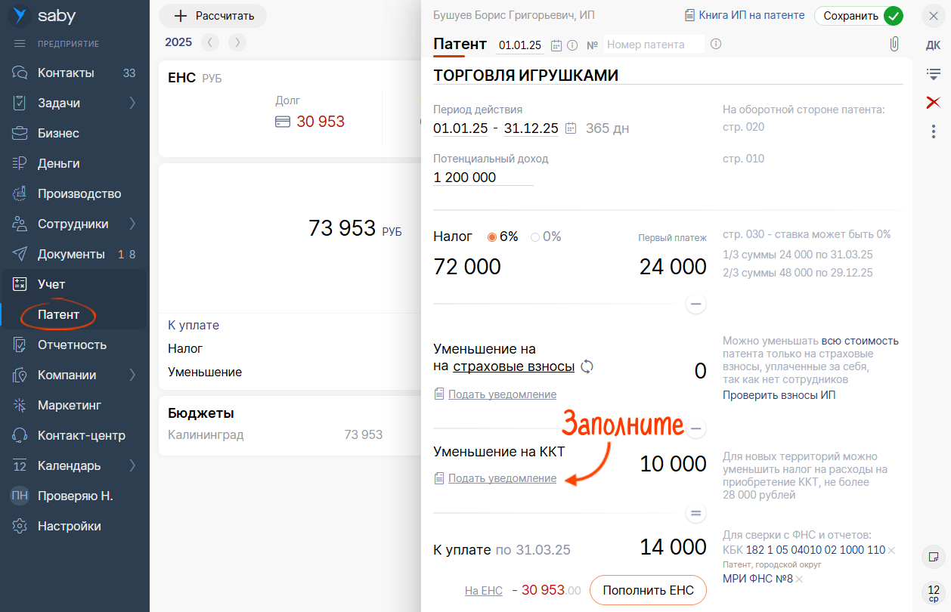
Task: Click the paperclip attachment icon
Action: (894, 44)
